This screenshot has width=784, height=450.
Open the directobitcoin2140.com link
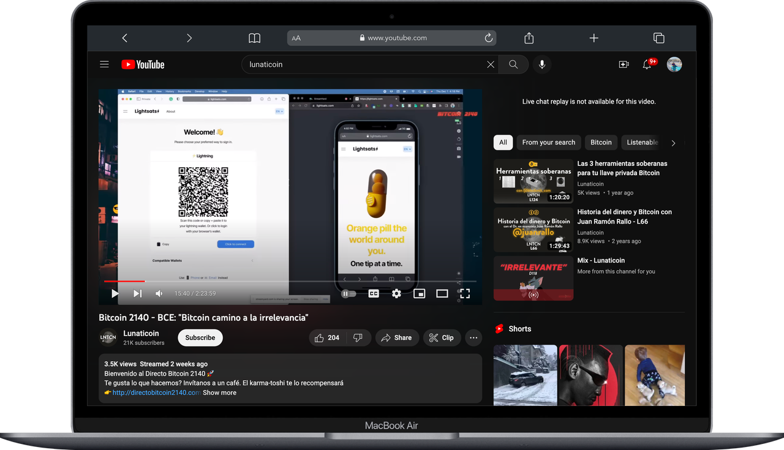(156, 393)
